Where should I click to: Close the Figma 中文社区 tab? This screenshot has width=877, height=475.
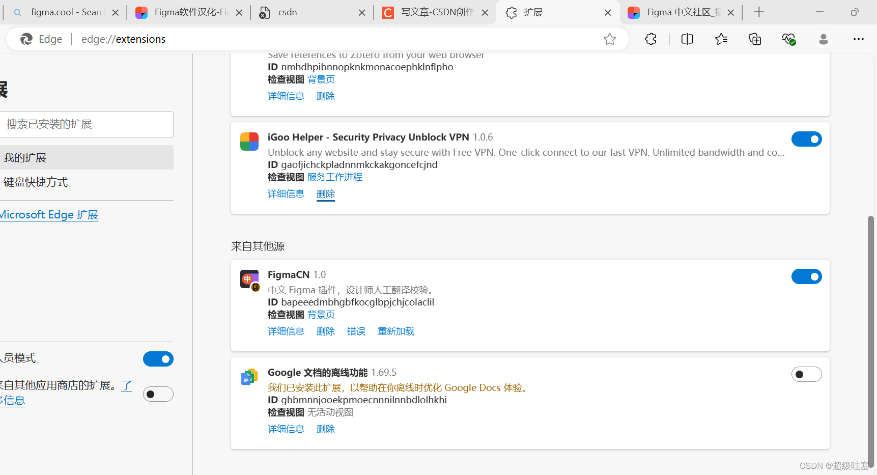[731, 13]
